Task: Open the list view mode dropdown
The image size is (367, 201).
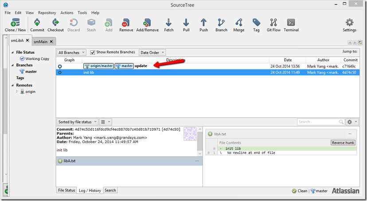Action: click(x=105, y=122)
